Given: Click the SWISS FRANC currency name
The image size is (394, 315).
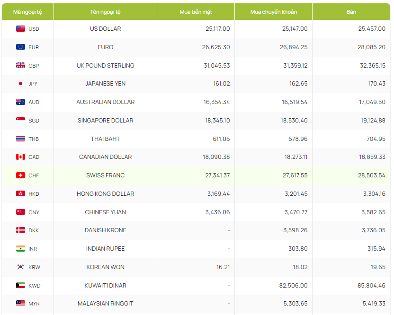Looking at the screenshot, I should pyautogui.click(x=105, y=175).
